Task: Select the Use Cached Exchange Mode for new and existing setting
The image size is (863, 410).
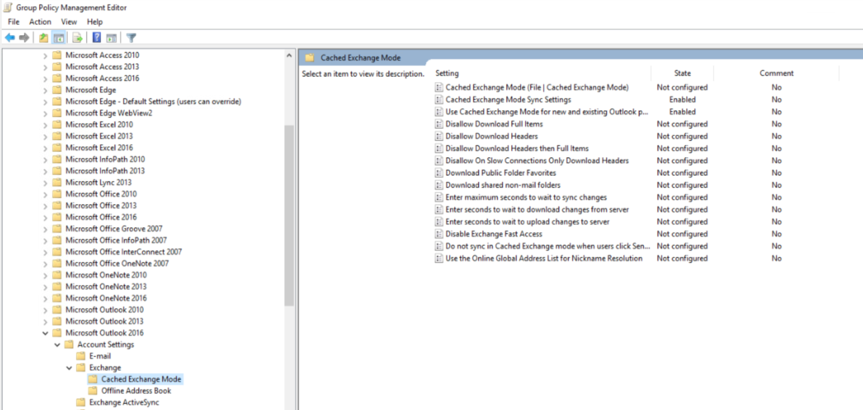Action: coord(547,112)
